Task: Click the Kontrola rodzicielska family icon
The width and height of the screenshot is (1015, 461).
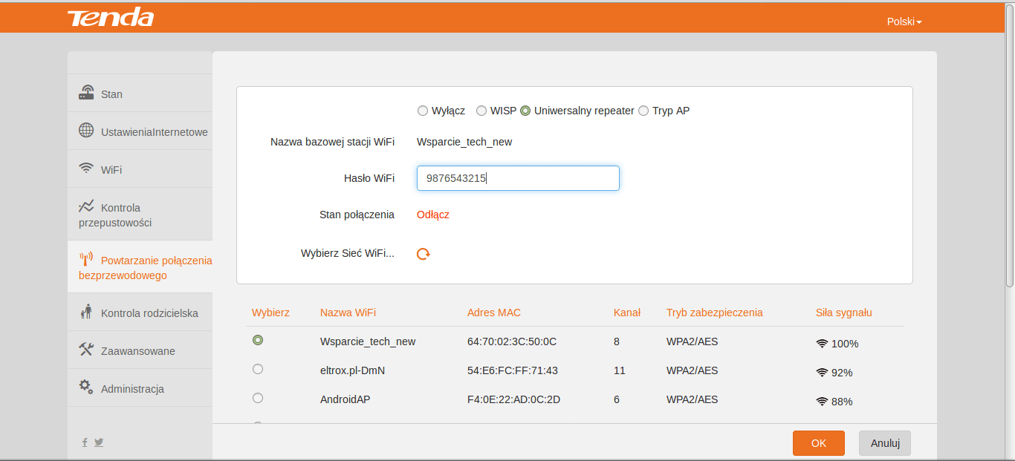Action: click(x=86, y=313)
